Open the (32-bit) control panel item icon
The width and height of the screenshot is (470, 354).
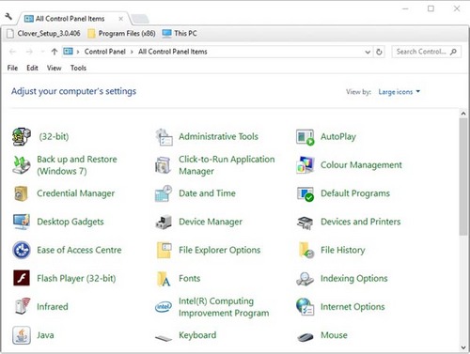pos(22,136)
